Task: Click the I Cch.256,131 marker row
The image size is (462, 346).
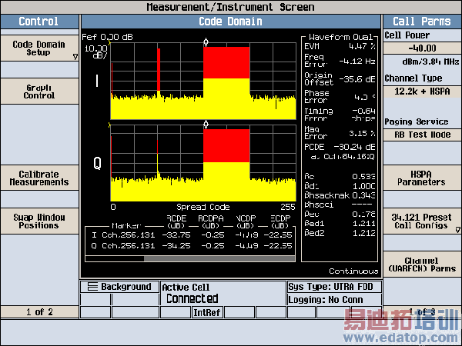Action: [x=192, y=235]
